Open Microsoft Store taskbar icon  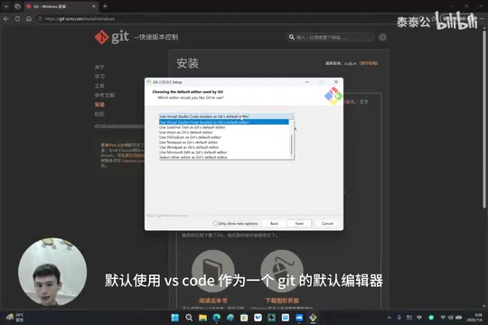pos(244,318)
